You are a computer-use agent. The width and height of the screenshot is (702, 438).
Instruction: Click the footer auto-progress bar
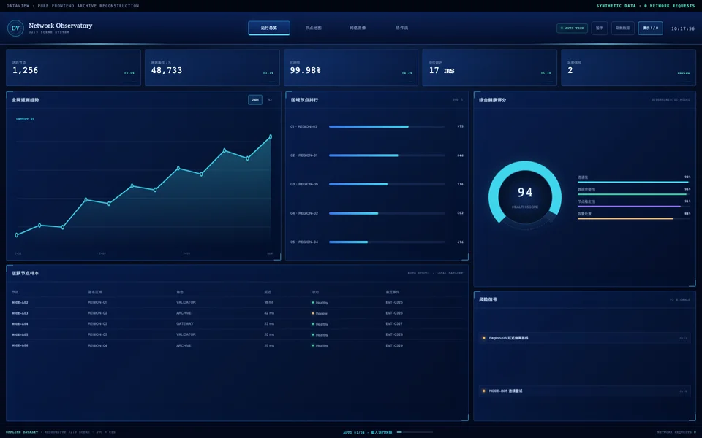[415, 432]
